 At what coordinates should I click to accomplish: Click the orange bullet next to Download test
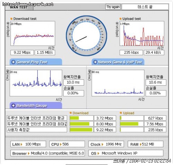pyautogui.click(x=11, y=19)
